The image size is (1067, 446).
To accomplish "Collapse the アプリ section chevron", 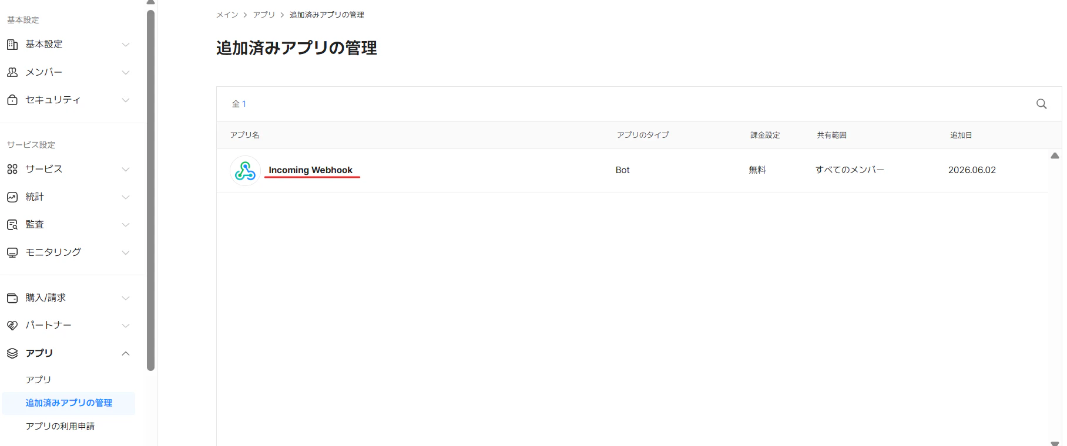I will (x=126, y=353).
